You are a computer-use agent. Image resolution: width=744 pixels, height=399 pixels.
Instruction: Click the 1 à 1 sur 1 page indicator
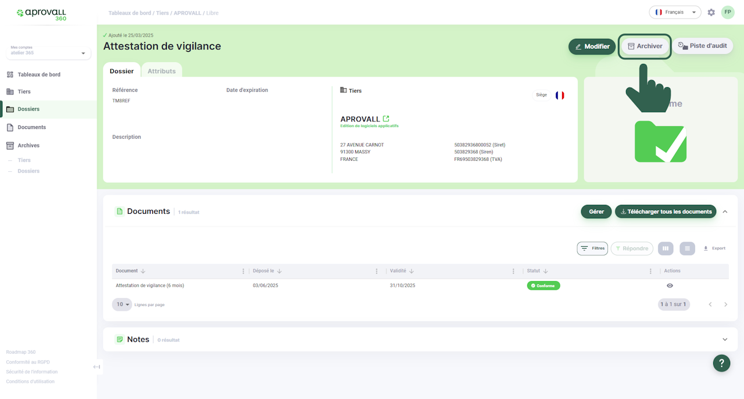click(x=674, y=304)
